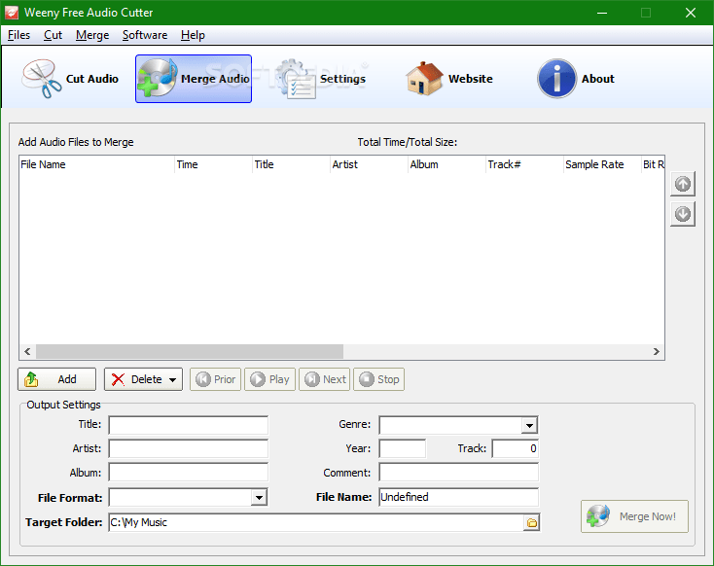
Task: Open Settings from the gear icon
Action: click(321, 79)
